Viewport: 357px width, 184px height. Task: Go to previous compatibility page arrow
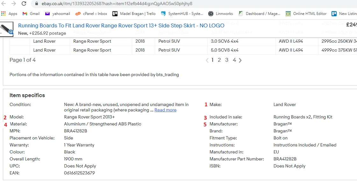tap(207, 60)
